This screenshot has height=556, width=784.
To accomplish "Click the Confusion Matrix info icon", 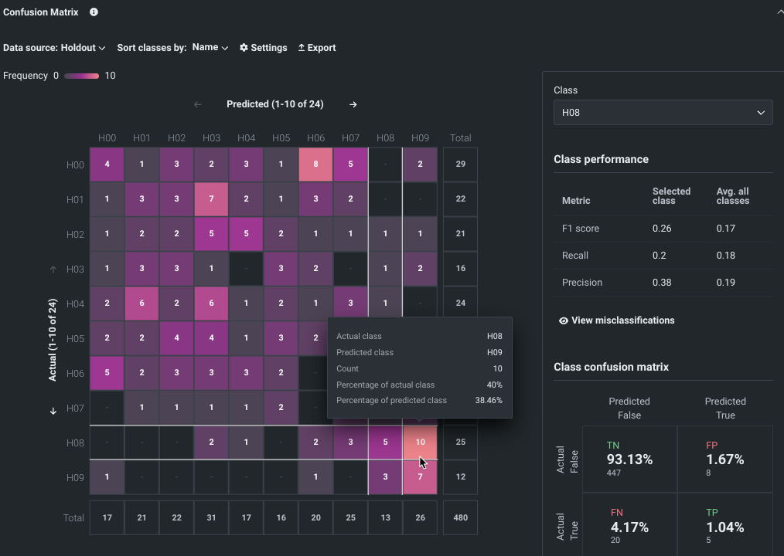I will 94,12.
